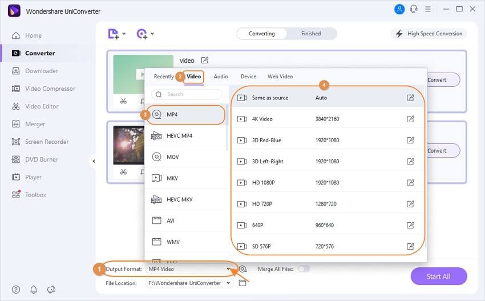Select the HEVC MP4 format
This screenshot has width=485, height=301.
click(x=186, y=135)
